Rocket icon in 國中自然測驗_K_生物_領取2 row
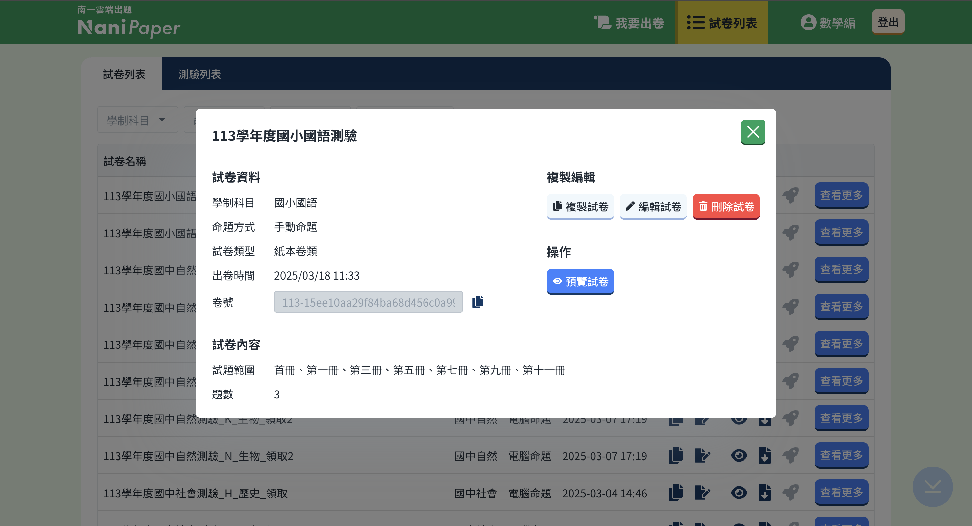972x526 pixels. click(790, 418)
